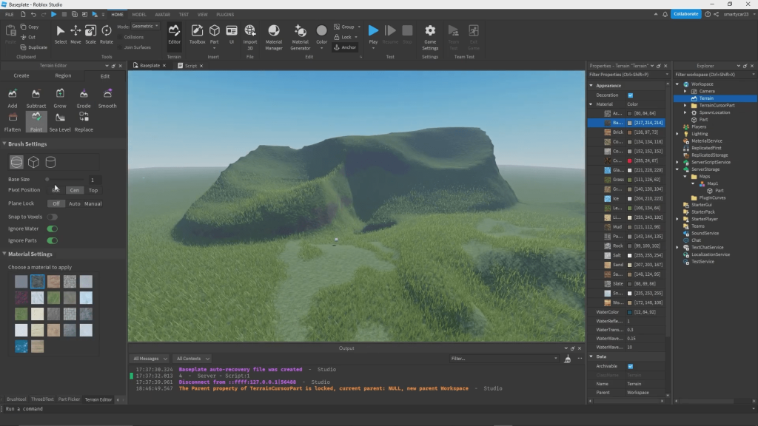The height and width of the screenshot is (426, 758).
Task: Open the Sea Level tool
Action: [x=60, y=122]
